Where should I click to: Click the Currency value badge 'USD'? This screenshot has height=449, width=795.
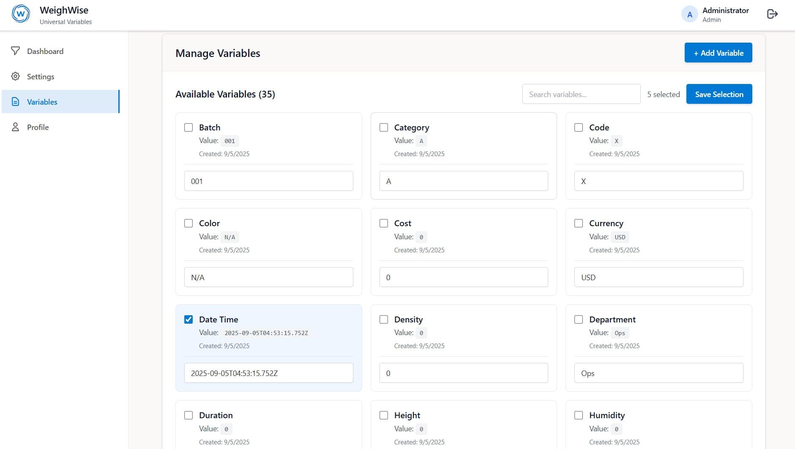coord(620,237)
